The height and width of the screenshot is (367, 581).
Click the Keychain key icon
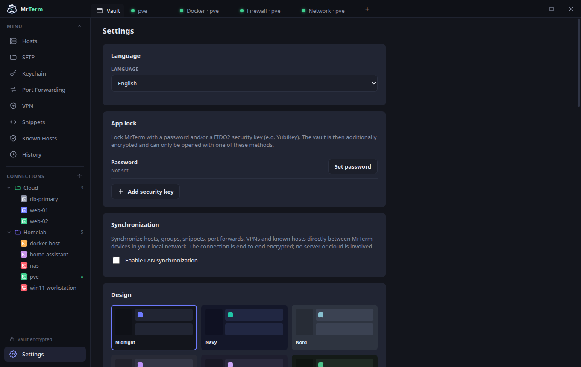[13, 73]
